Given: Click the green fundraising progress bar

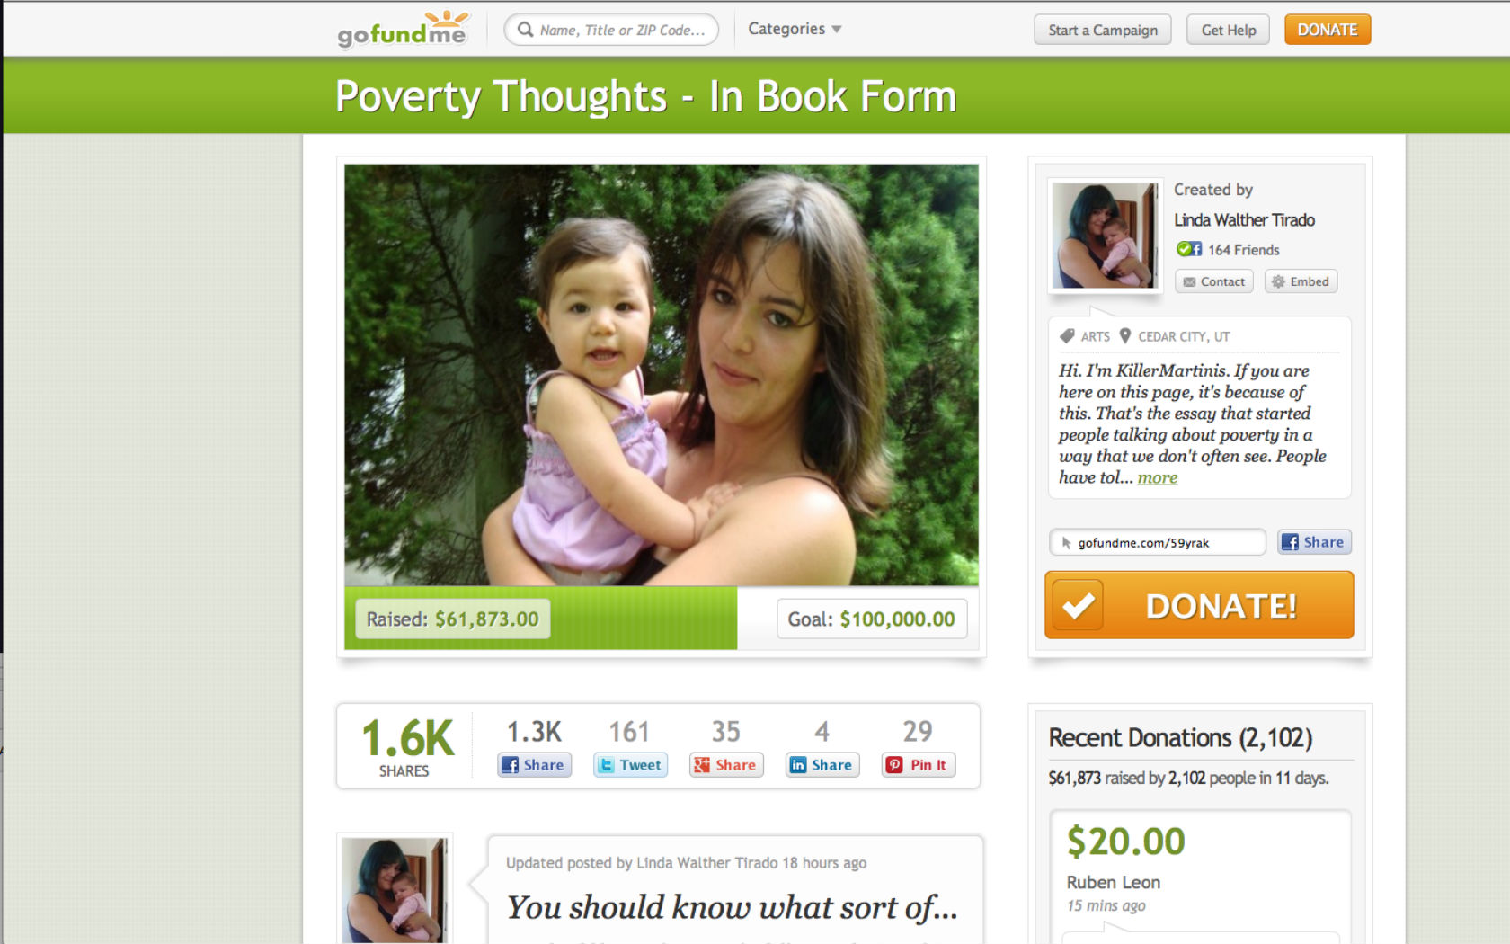Looking at the screenshot, I should coord(540,618).
